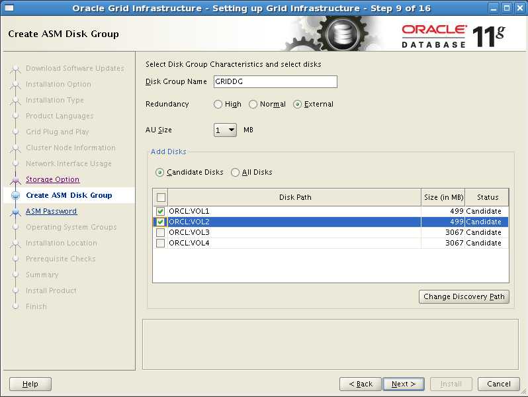Click Change Discovery Path button

(x=464, y=296)
